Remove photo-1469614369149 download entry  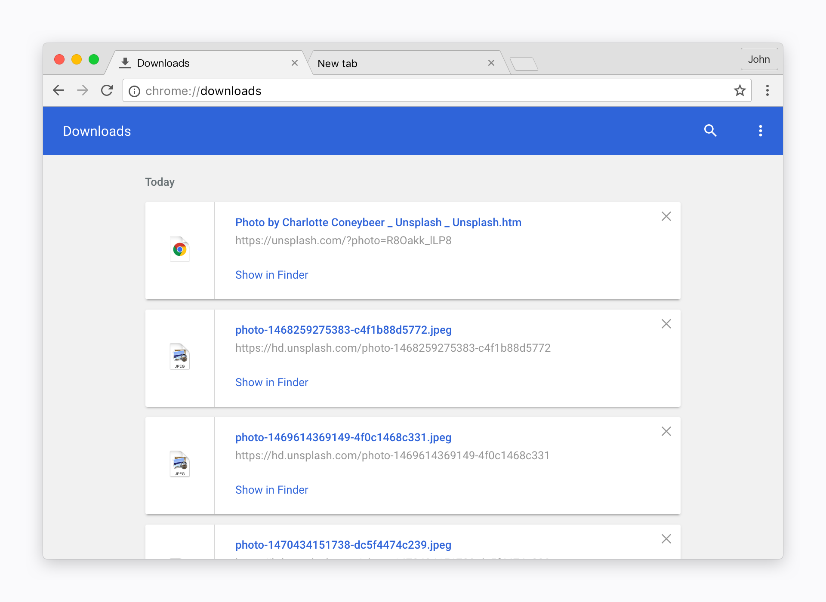pos(666,431)
